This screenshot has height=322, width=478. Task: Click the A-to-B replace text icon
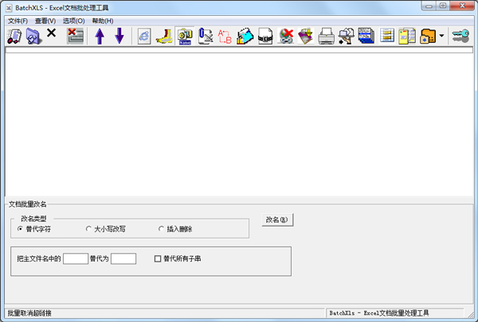(x=225, y=36)
